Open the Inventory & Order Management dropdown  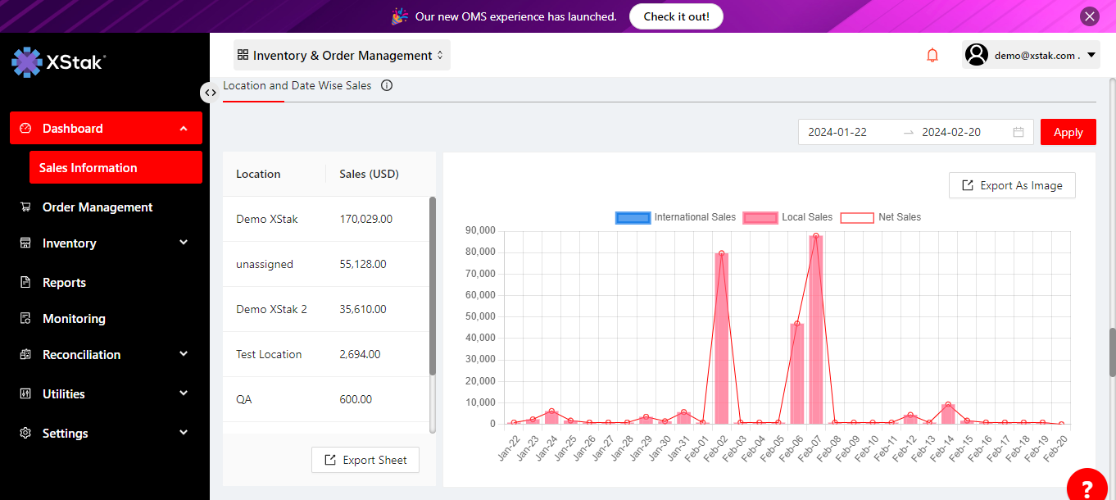342,56
